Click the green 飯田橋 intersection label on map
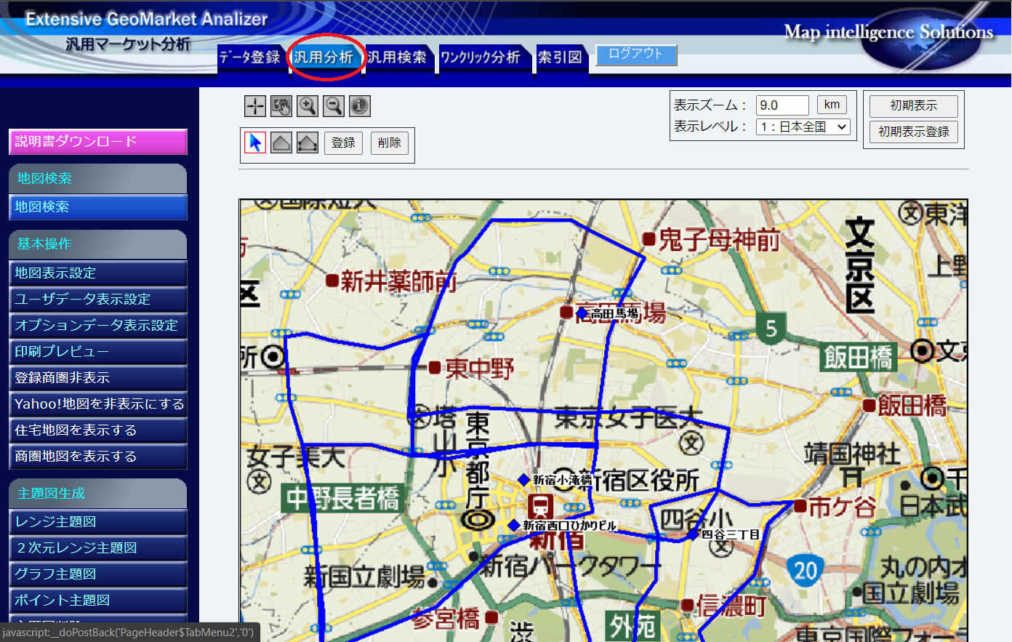 (x=858, y=358)
